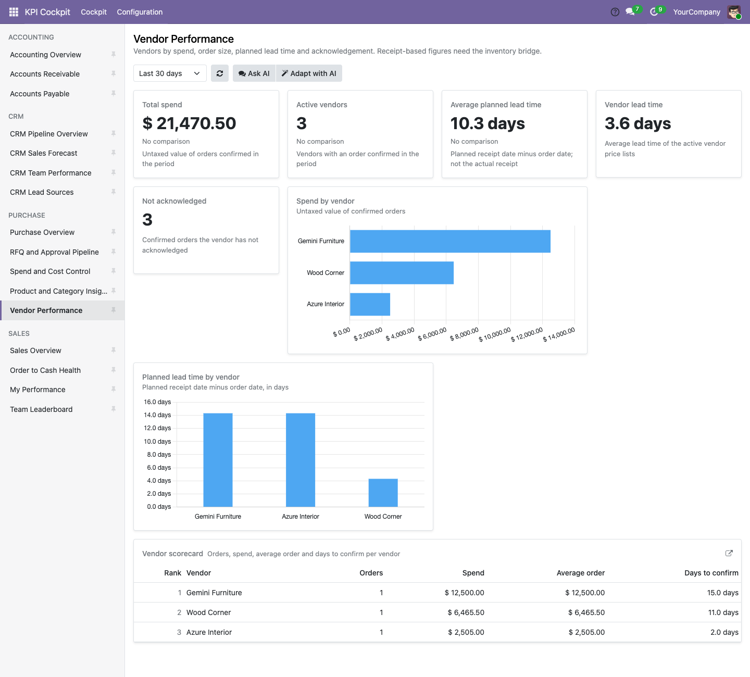Viewport: 750px width, 677px height.
Task: Select the Gemini Furniture row in scorecard
Action: point(438,593)
